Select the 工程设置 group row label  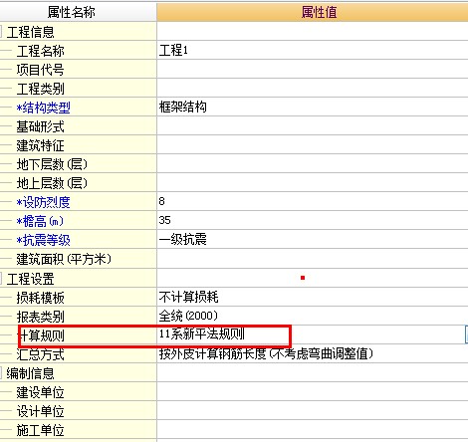(30, 279)
